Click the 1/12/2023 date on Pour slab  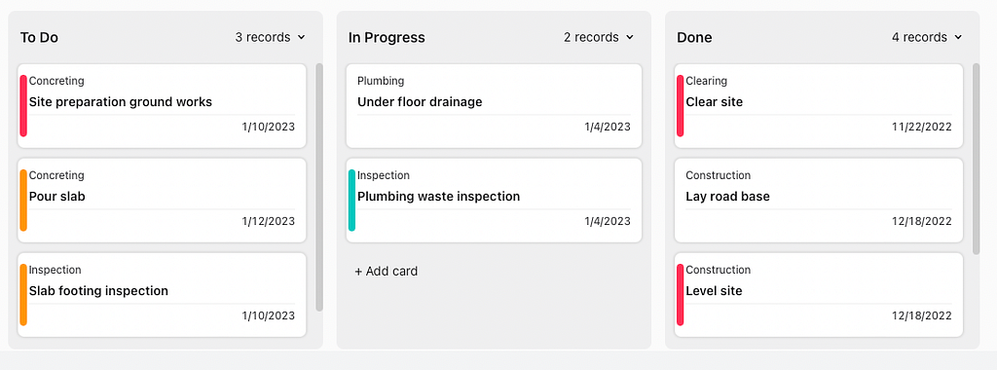pos(269,221)
